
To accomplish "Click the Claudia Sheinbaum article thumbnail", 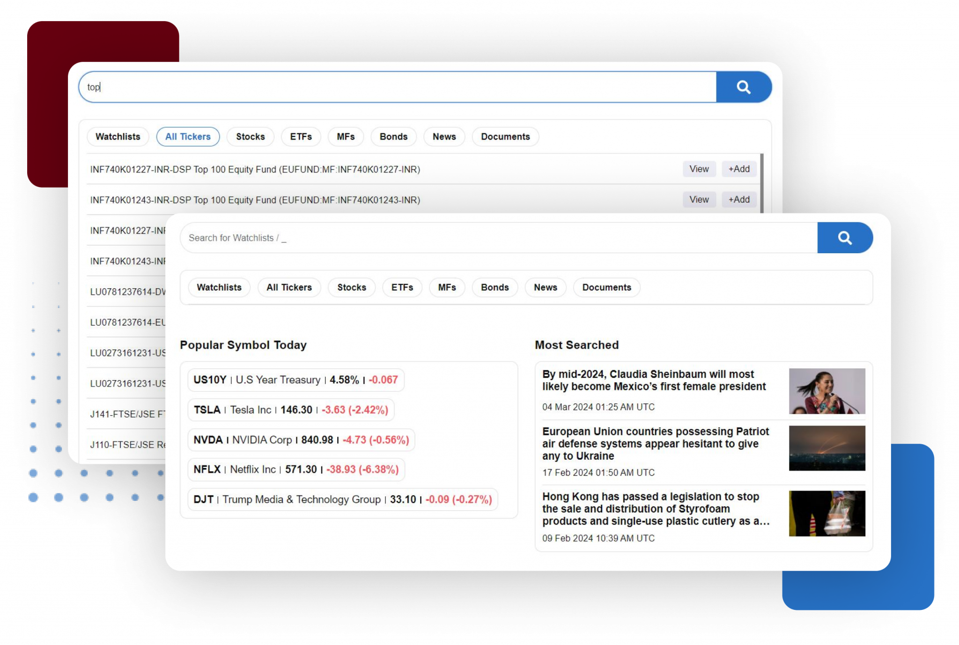I will (827, 391).
